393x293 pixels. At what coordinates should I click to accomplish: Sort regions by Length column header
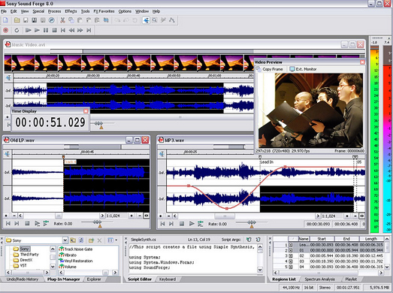[371, 239]
